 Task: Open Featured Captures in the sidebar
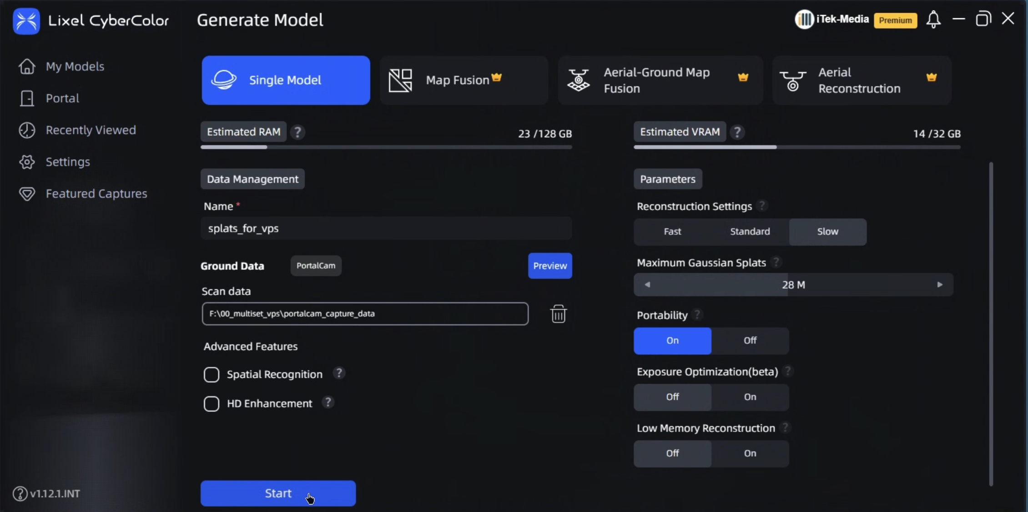pos(96,194)
